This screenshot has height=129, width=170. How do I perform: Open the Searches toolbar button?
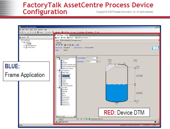(89, 32)
